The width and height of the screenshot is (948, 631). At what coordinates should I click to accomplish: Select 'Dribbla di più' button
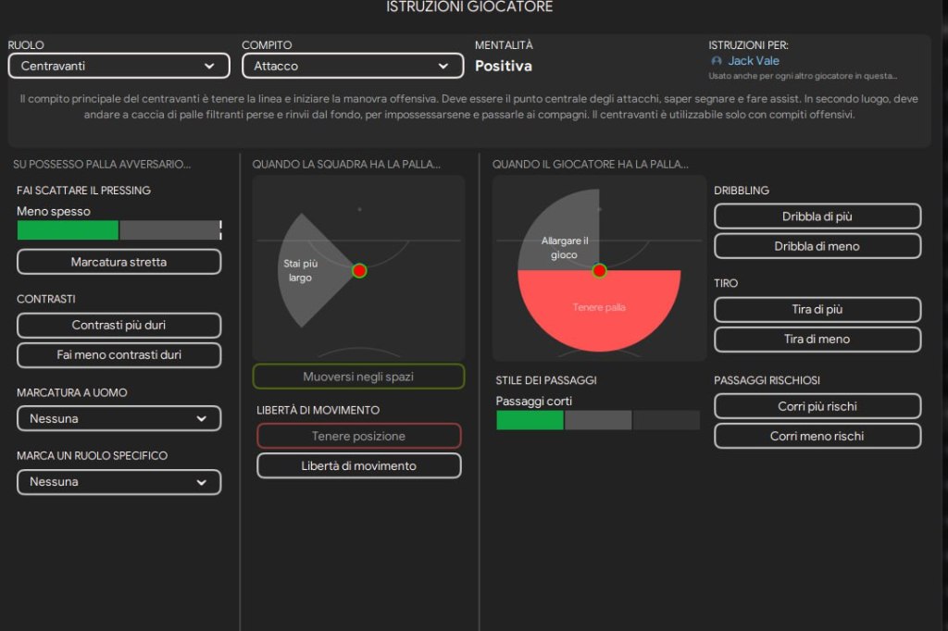click(817, 217)
